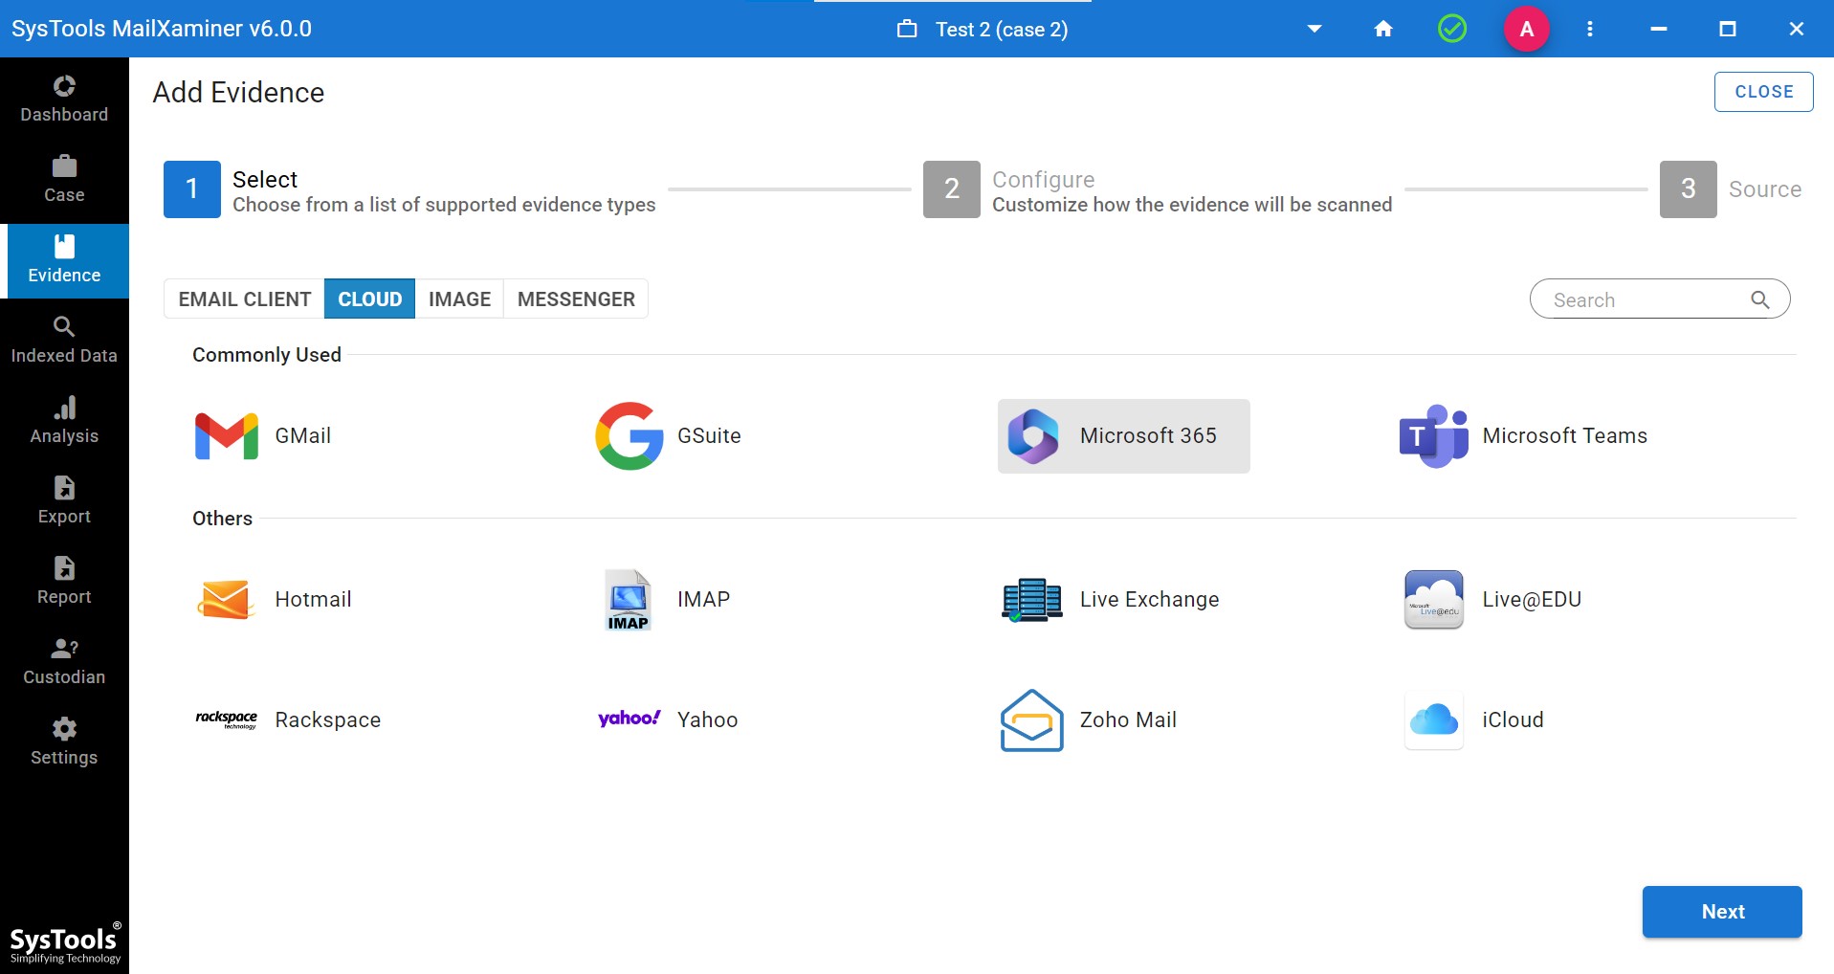Click the CLOSE button for Add Evidence
1834x974 pixels.
pos(1763,92)
